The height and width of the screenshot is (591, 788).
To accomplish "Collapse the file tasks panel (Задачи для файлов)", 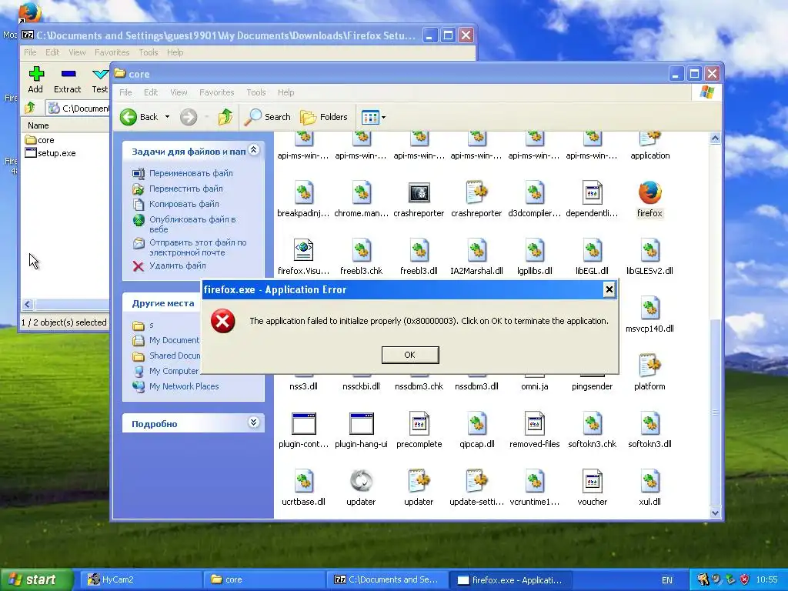I will [254, 150].
